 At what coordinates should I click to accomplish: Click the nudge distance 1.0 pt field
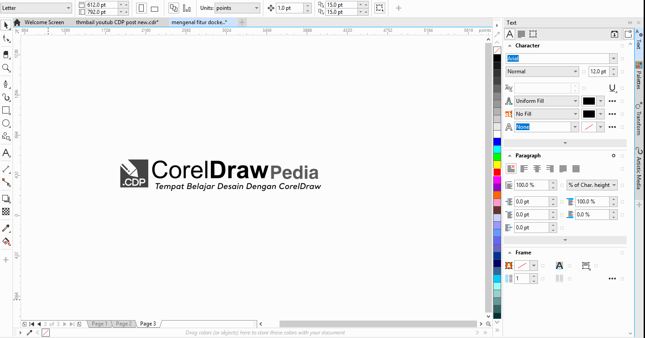coord(289,8)
